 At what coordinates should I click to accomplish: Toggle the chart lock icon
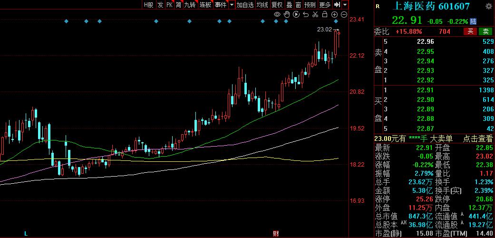point(325,15)
